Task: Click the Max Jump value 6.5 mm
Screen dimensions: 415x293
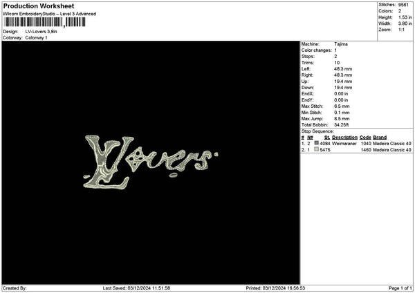Action: click(342, 119)
